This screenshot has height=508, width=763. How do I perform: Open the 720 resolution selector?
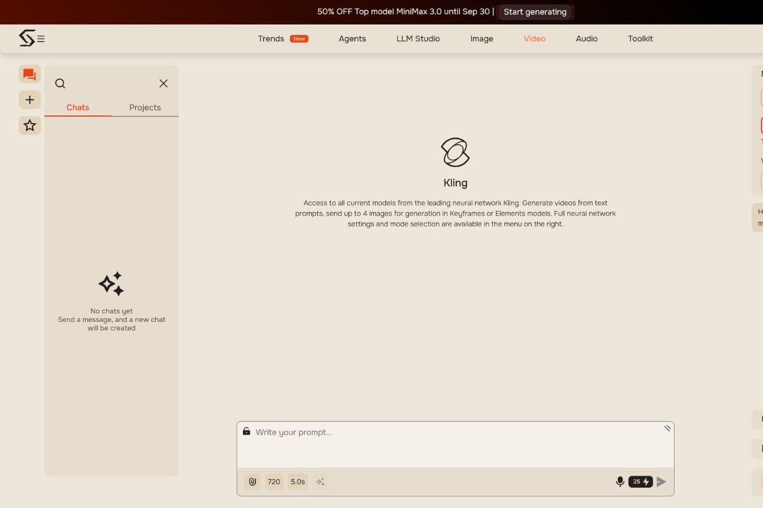[x=274, y=481]
